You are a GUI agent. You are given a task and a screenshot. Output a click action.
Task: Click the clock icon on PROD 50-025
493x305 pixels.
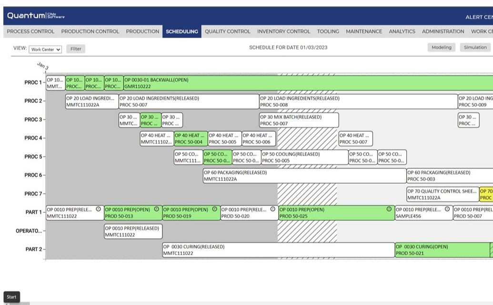(x=390, y=208)
